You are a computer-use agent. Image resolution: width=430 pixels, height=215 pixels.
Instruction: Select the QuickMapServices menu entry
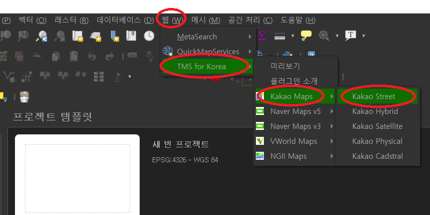pos(208,51)
